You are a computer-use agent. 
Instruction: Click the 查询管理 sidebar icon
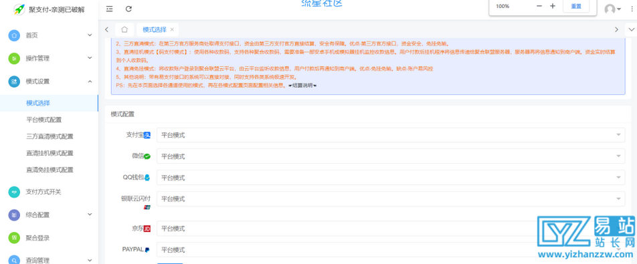[x=14, y=260]
